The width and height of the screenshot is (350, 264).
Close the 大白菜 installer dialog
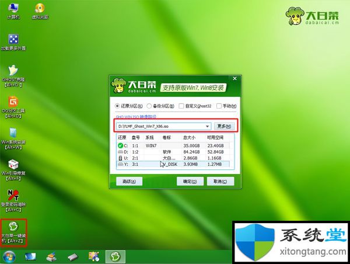coord(235,78)
